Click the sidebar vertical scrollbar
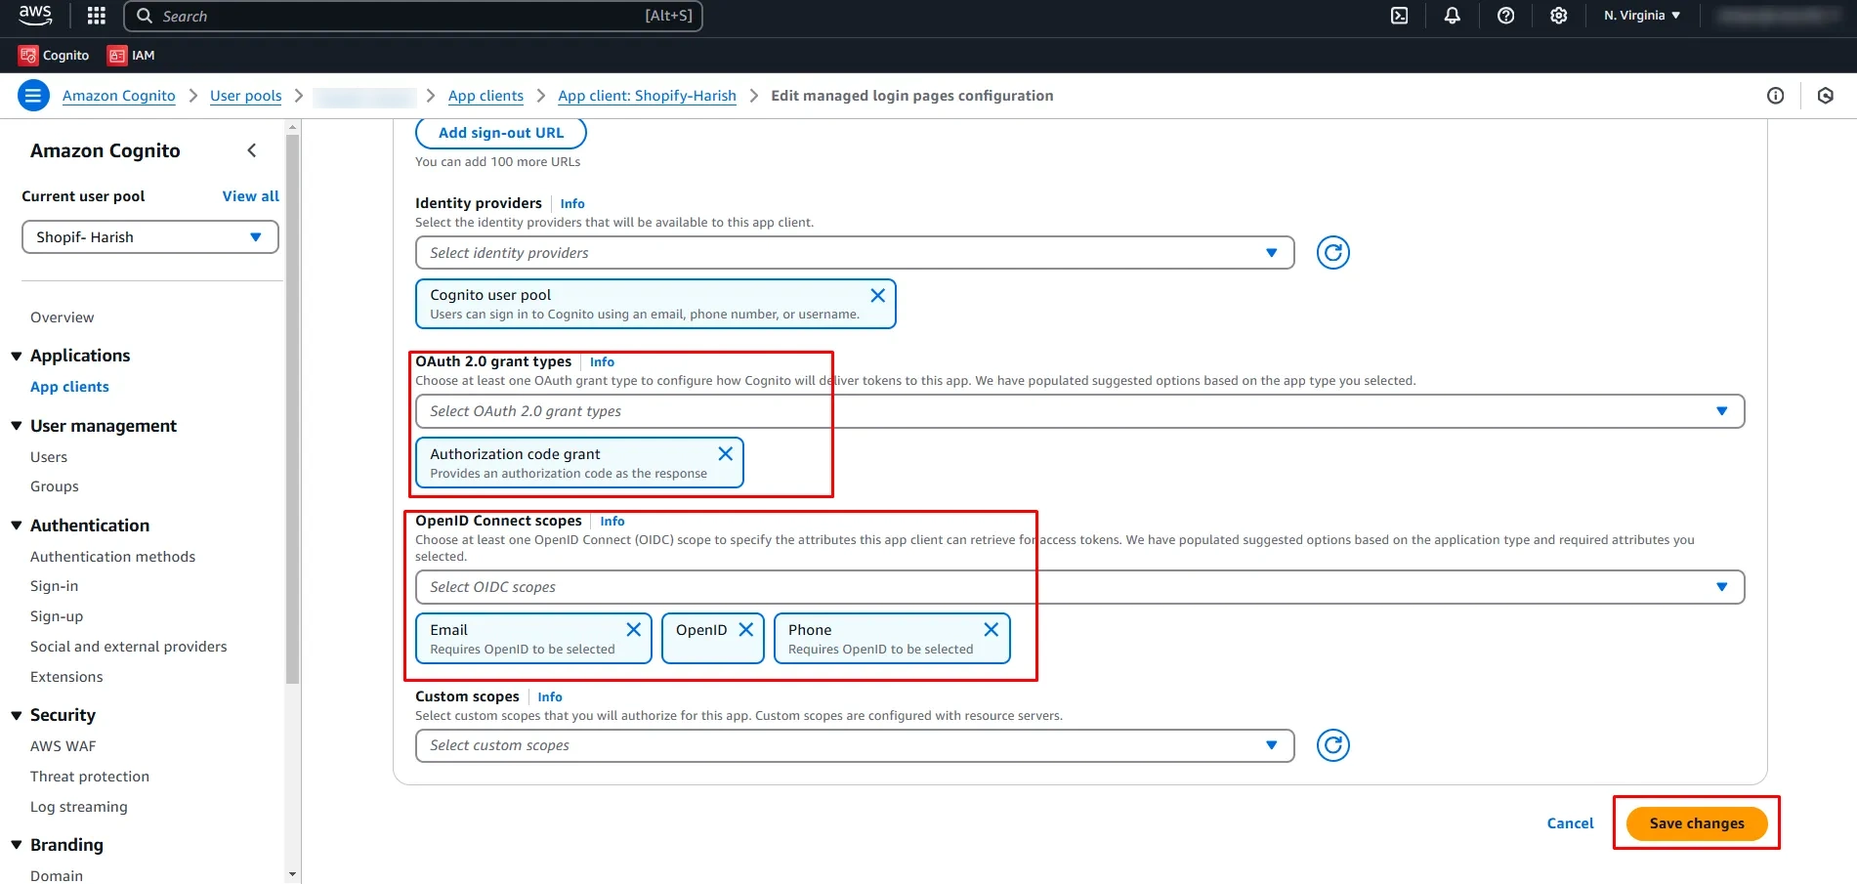The width and height of the screenshot is (1857, 884). click(x=292, y=410)
